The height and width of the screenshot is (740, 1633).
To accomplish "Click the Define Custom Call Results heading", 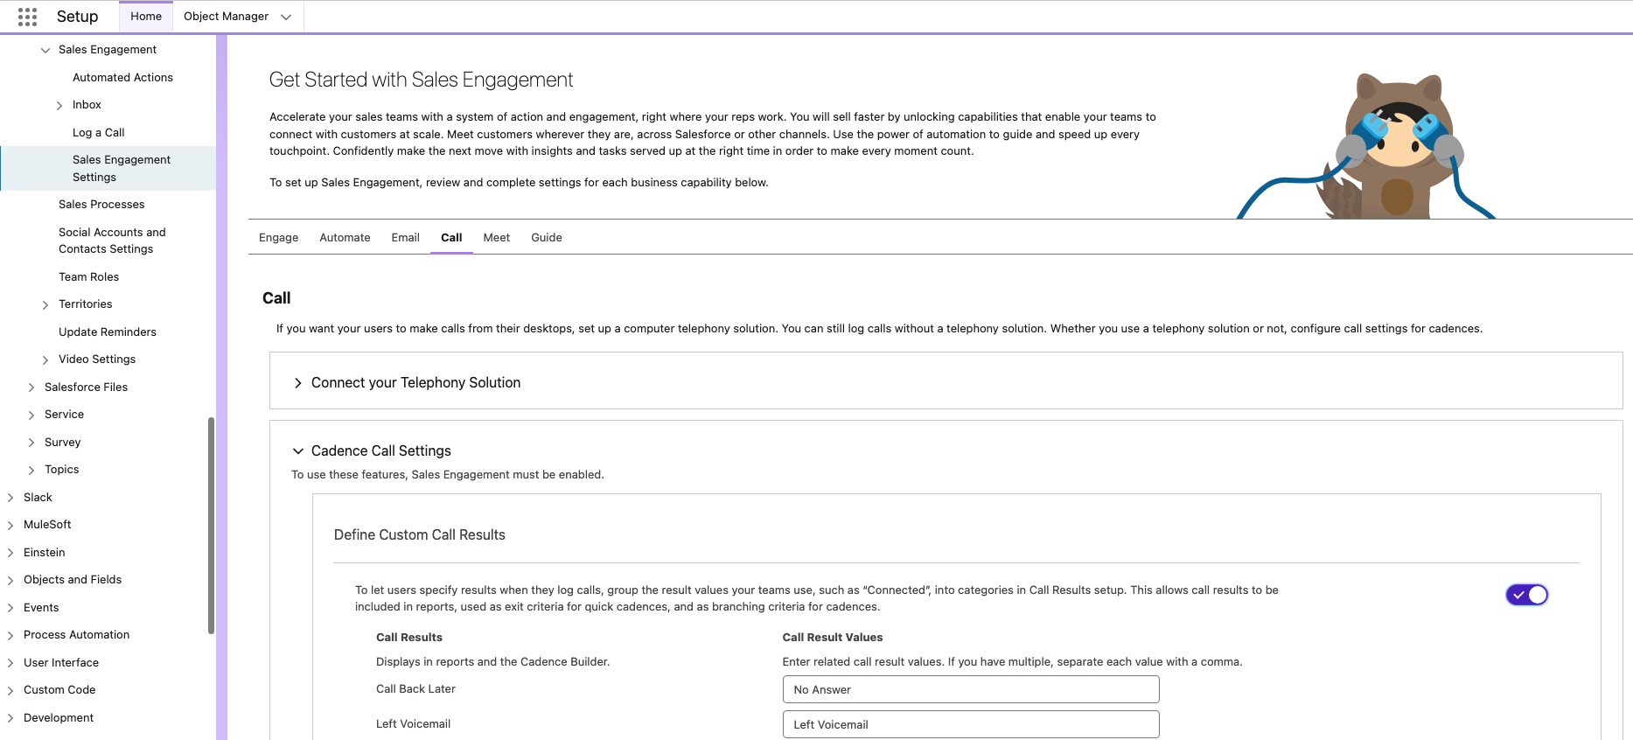I will pos(420,534).
